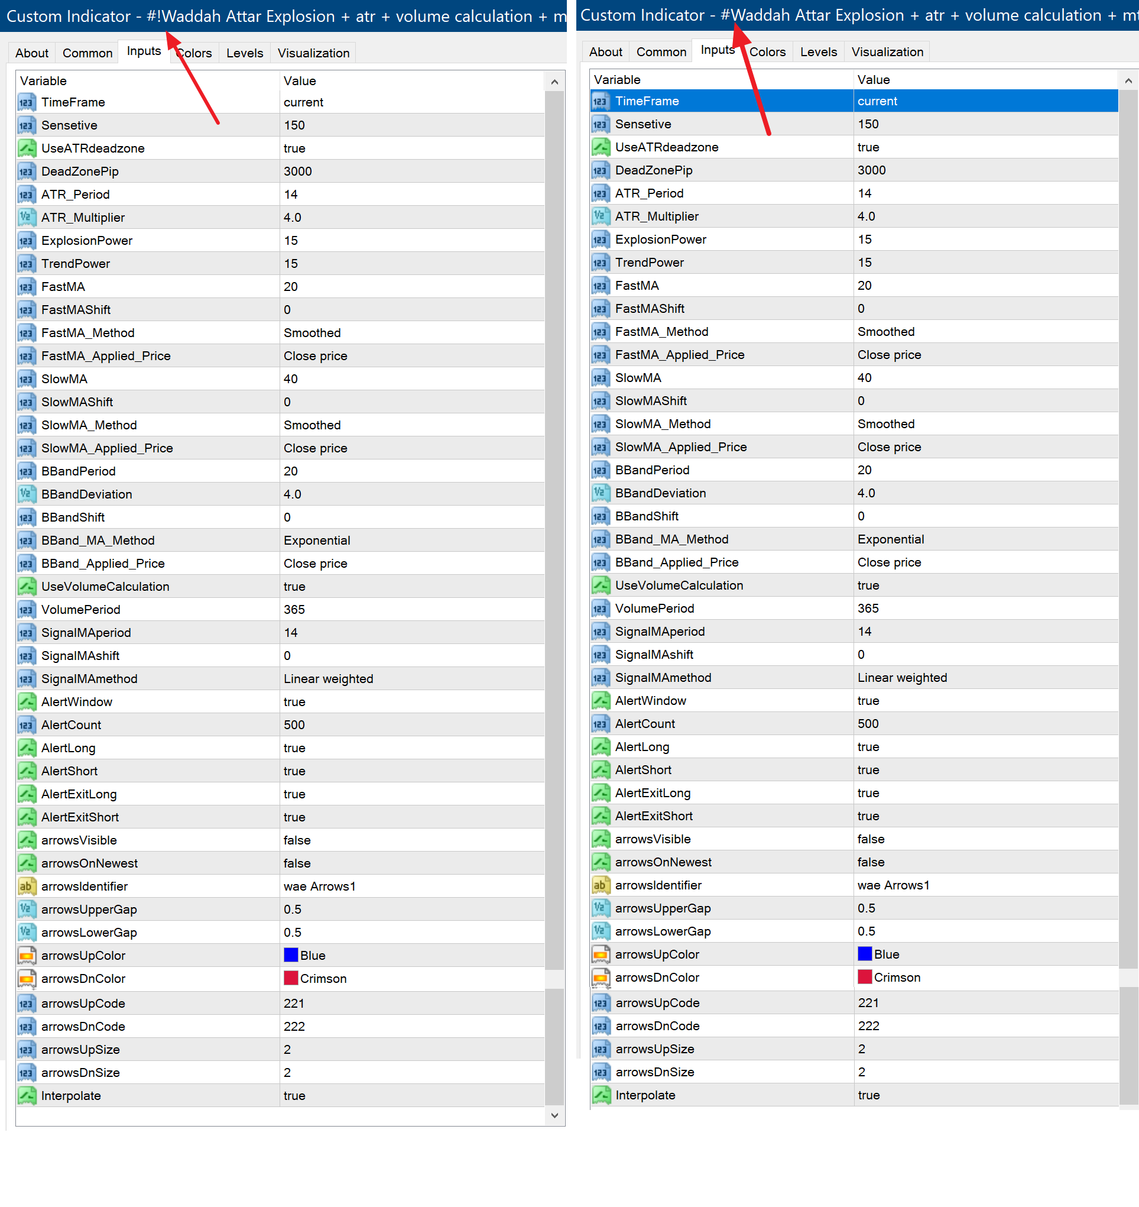Click arrowsIdentifier string icon in left panel
This screenshot has width=1139, height=1207.
coord(26,886)
